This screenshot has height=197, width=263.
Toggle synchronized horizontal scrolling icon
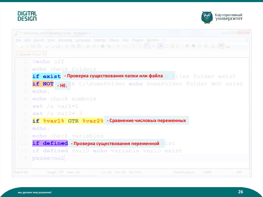(139, 46)
